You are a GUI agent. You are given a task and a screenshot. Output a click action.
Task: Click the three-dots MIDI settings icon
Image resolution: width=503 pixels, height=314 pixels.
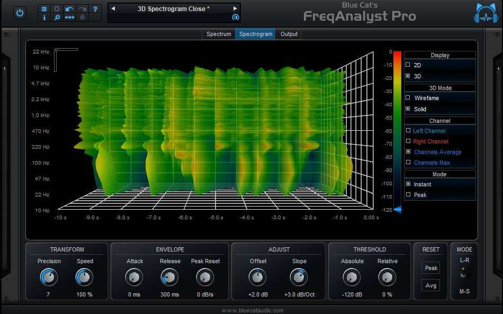tap(69, 17)
